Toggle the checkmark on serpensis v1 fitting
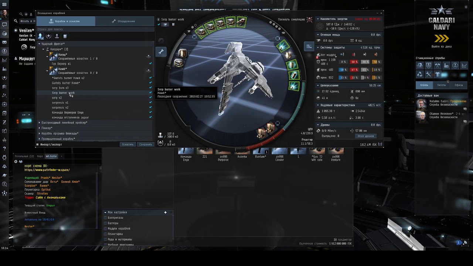Viewport: 473px width, 266px height. coord(150,103)
